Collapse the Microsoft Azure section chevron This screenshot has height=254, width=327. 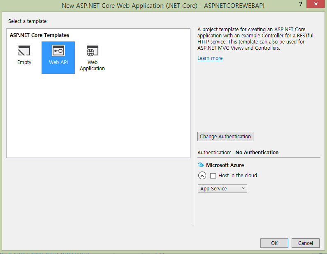tap(202, 176)
